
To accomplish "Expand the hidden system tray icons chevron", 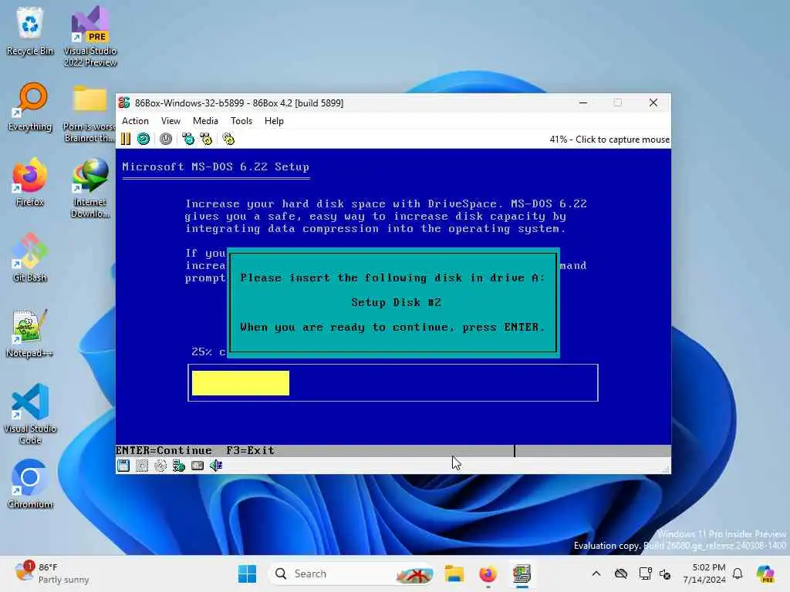I will click(x=596, y=573).
